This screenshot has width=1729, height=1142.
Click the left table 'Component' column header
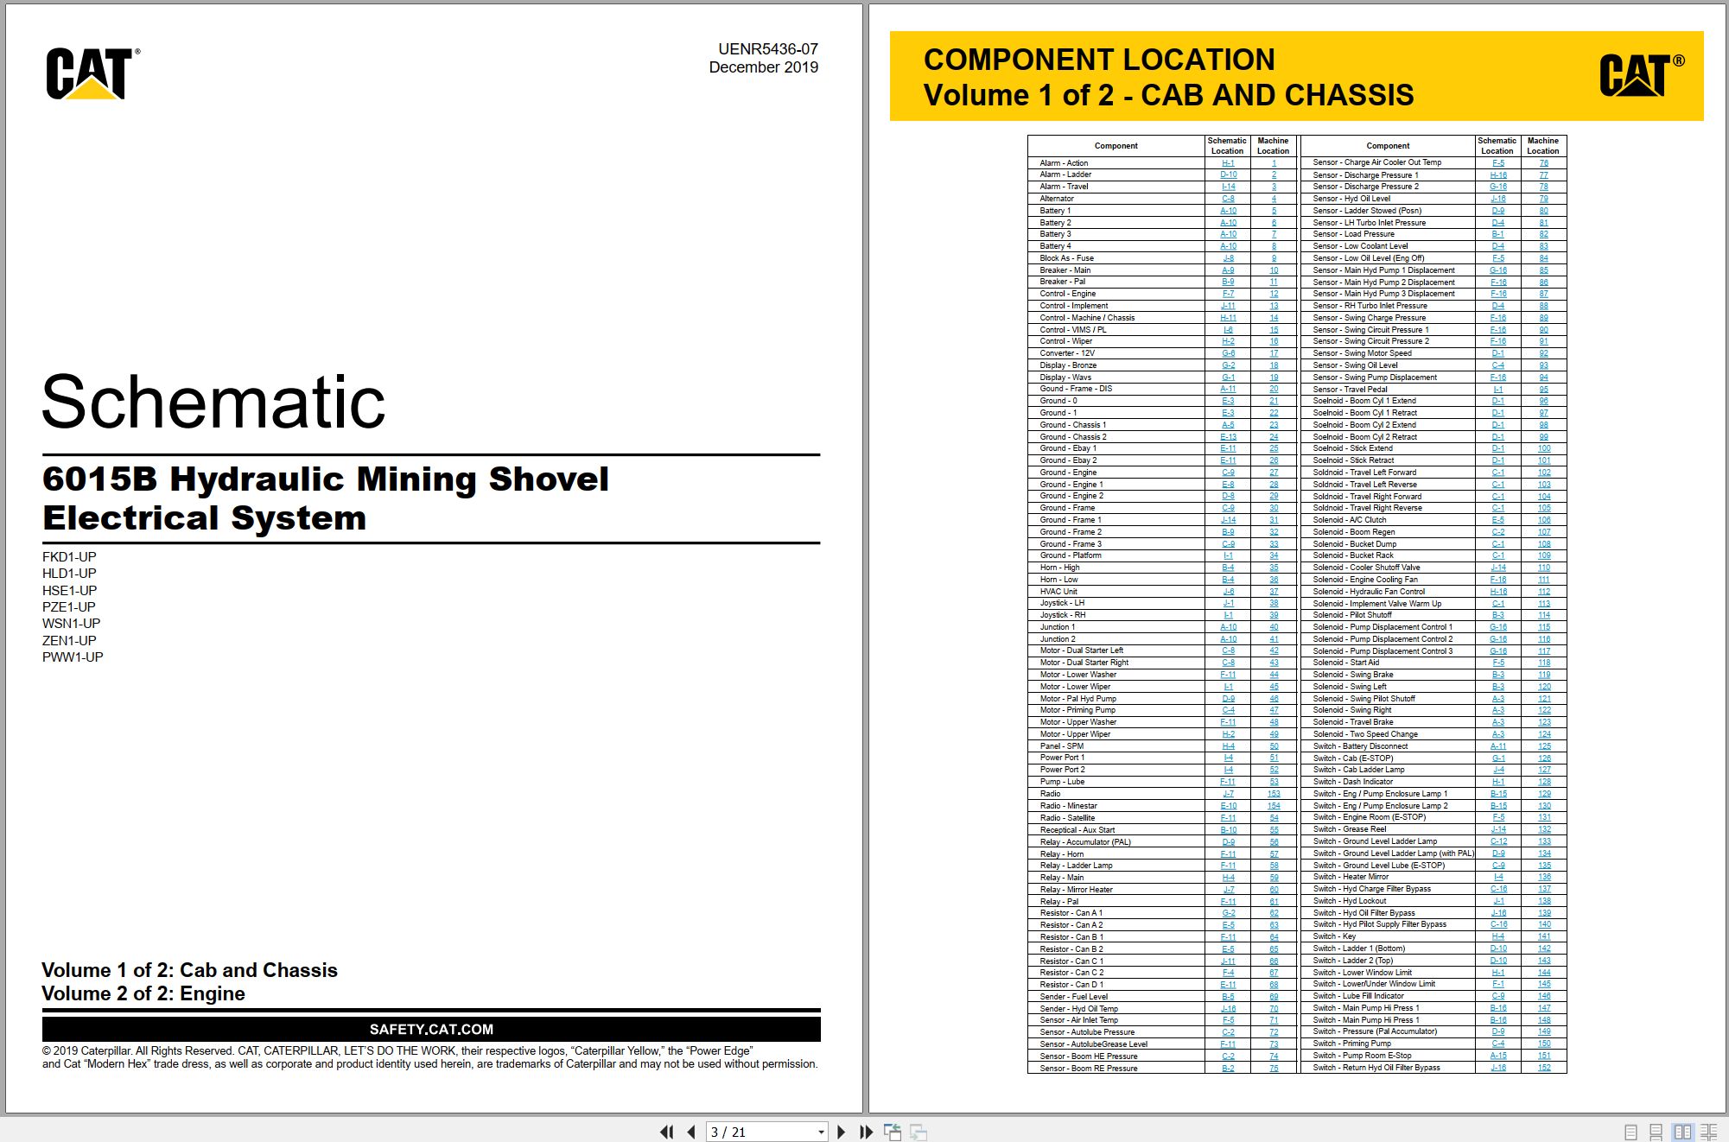point(1116,146)
